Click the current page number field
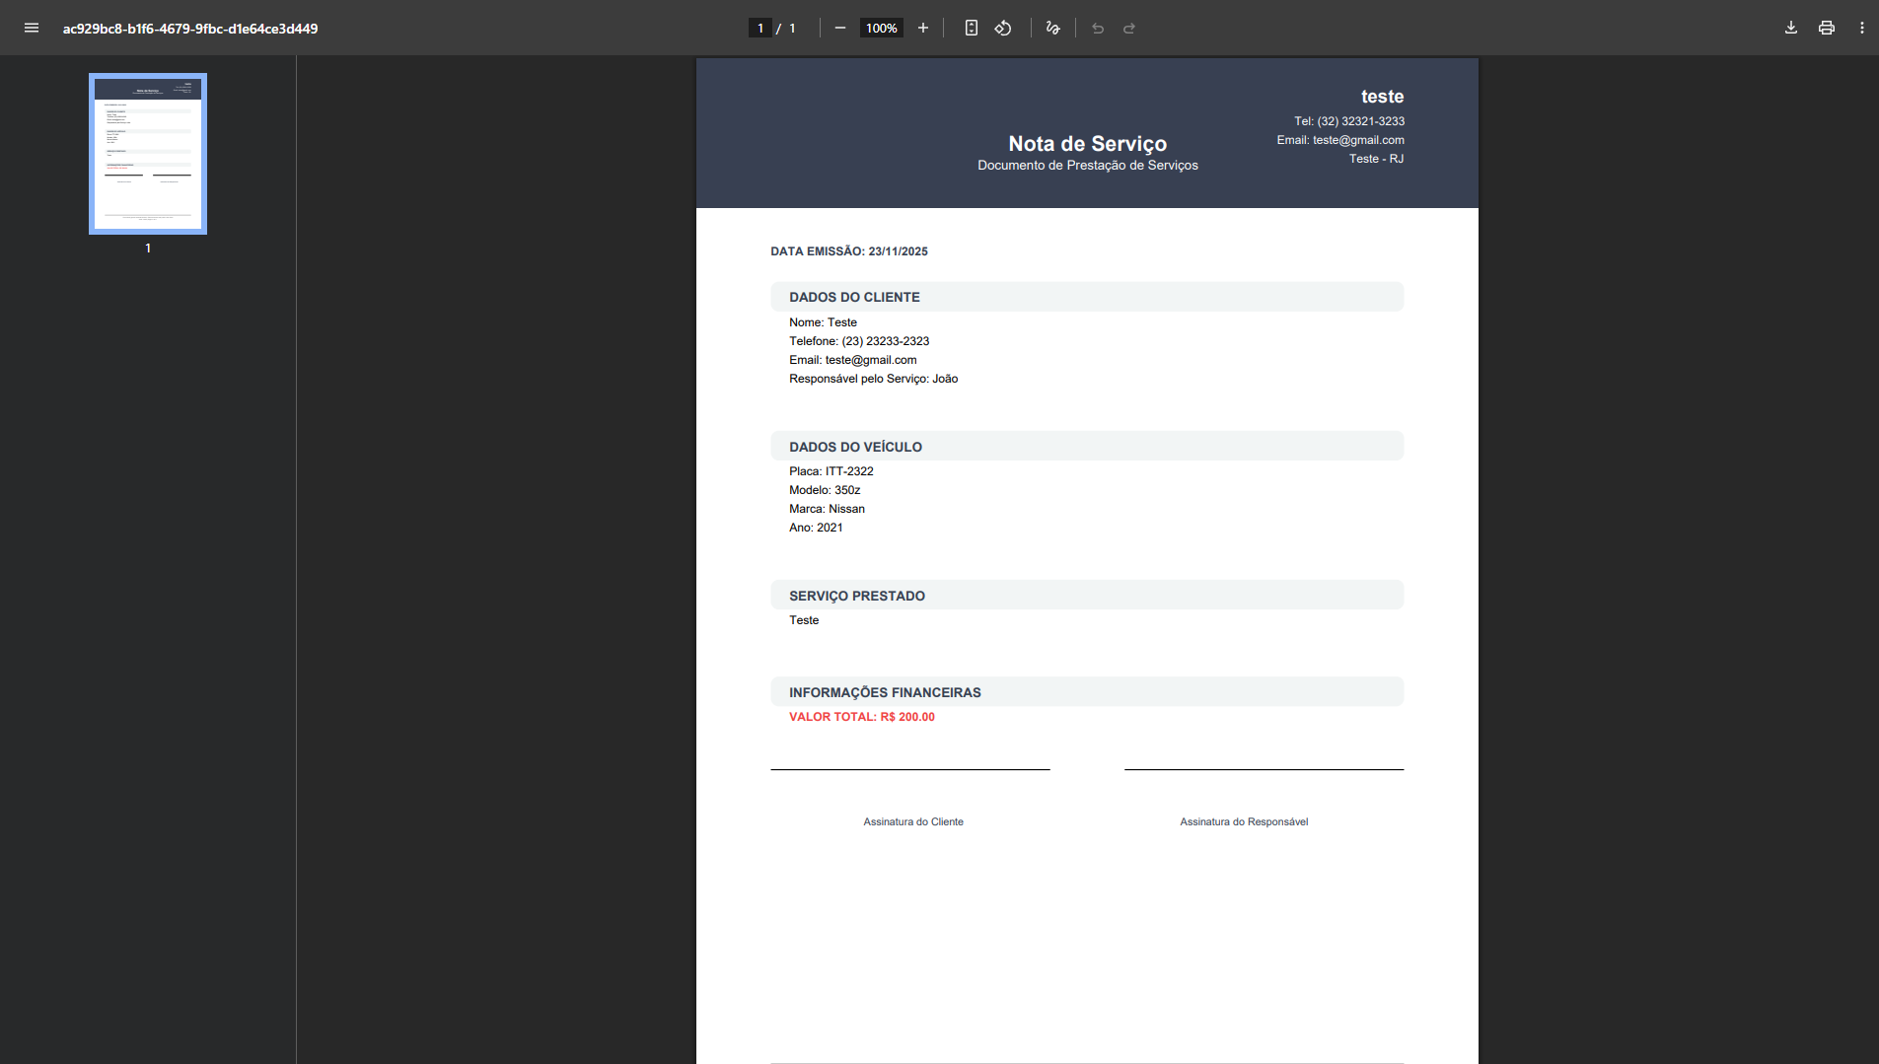Image resolution: width=1879 pixels, height=1064 pixels. click(759, 28)
